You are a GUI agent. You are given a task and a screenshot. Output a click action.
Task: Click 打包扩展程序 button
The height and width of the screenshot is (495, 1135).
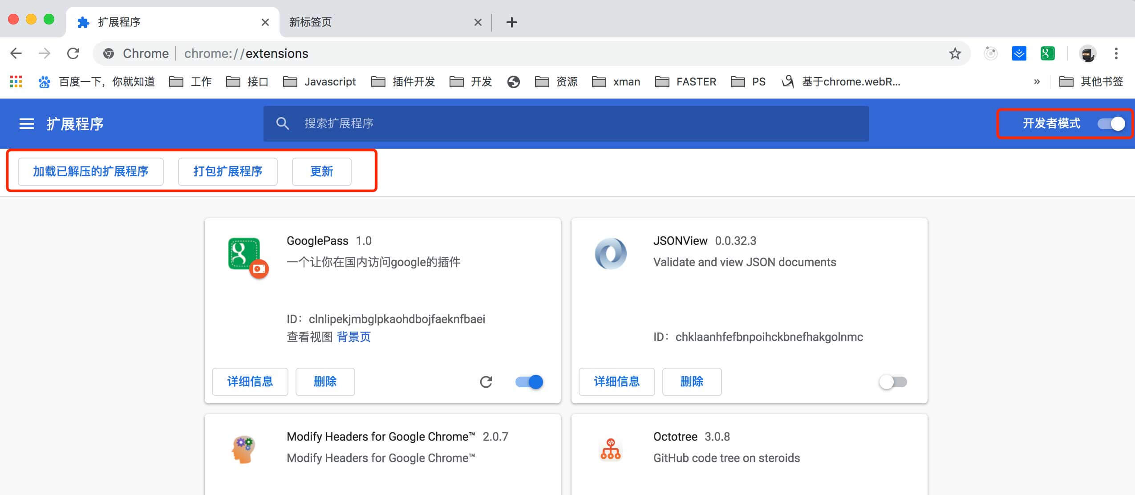pos(228,171)
